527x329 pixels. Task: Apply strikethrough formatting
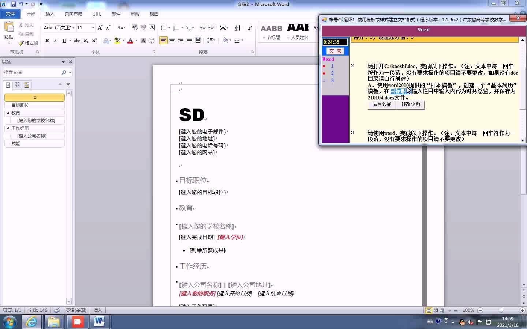click(77, 41)
